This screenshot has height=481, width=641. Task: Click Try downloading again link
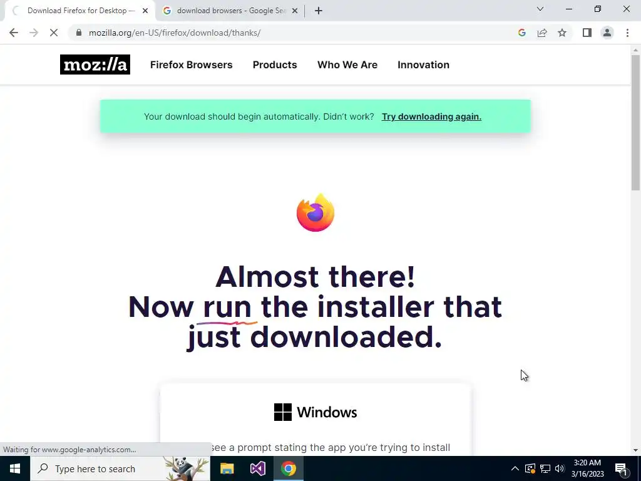tap(431, 116)
